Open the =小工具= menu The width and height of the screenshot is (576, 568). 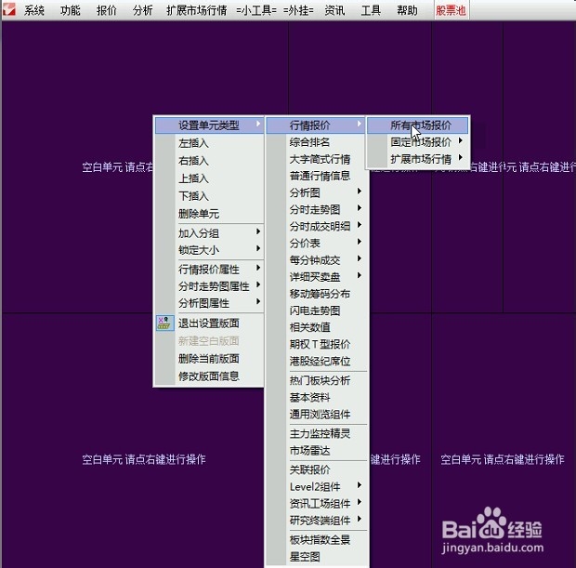tap(256, 10)
